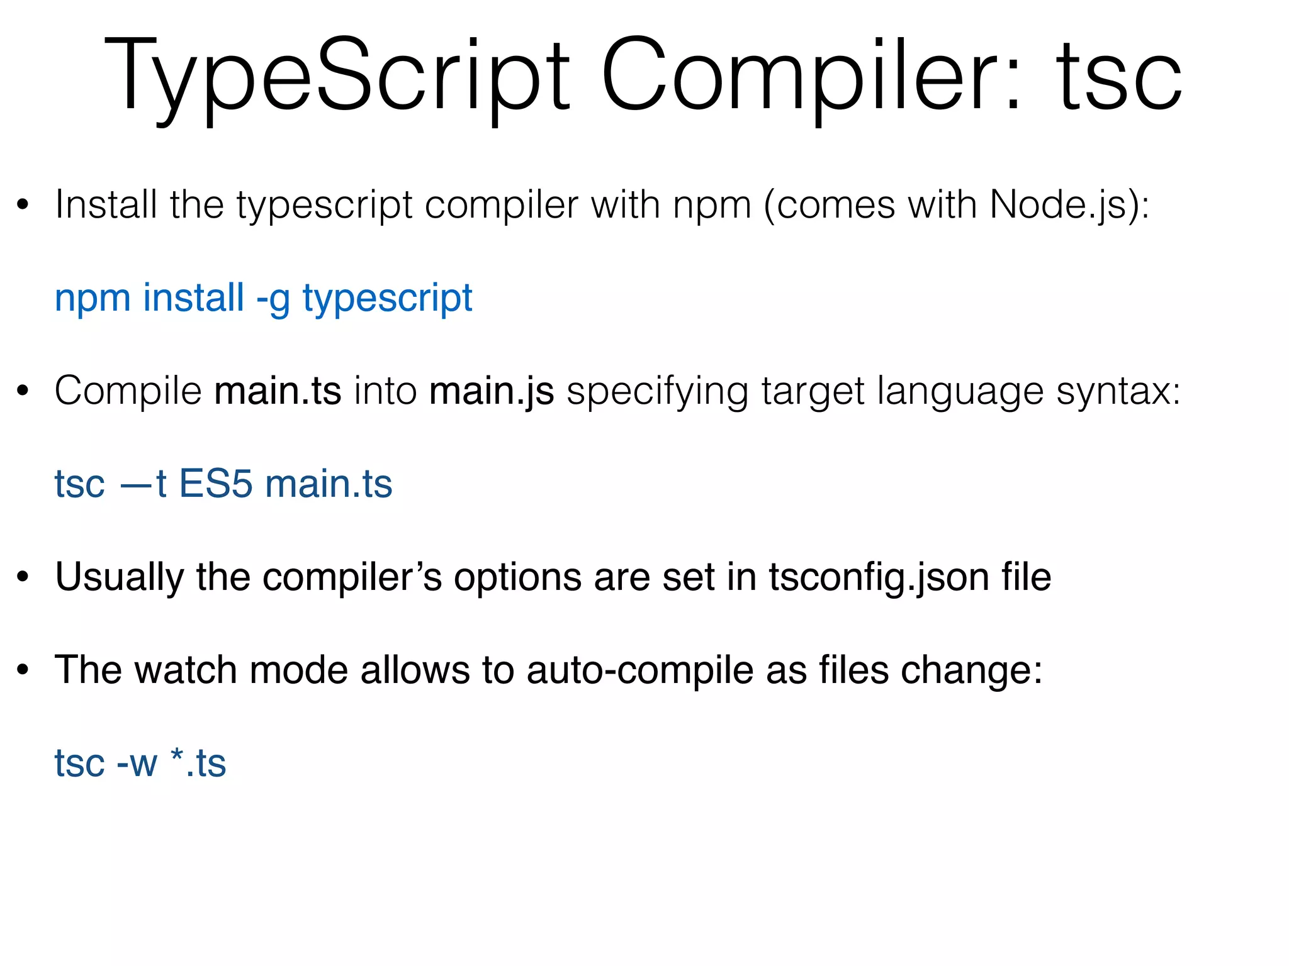
Task: Click the third bullet before 'Usually'
Action: click(x=23, y=577)
